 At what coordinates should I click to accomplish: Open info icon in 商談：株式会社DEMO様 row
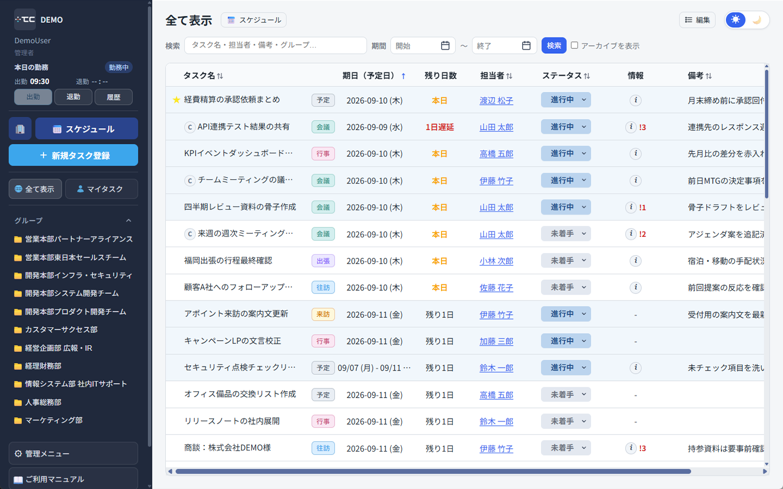[x=631, y=448]
